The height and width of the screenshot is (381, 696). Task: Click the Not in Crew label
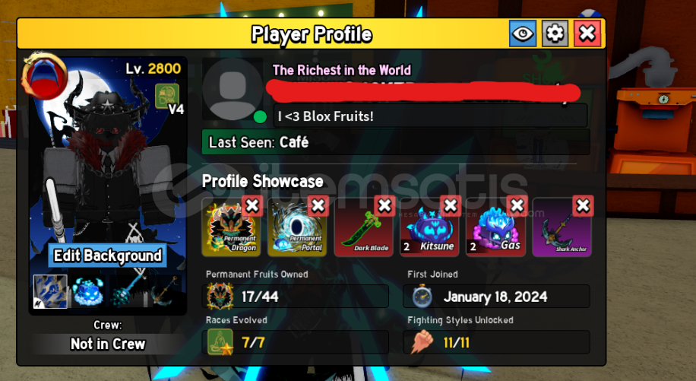pyautogui.click(x=108, y=344)
